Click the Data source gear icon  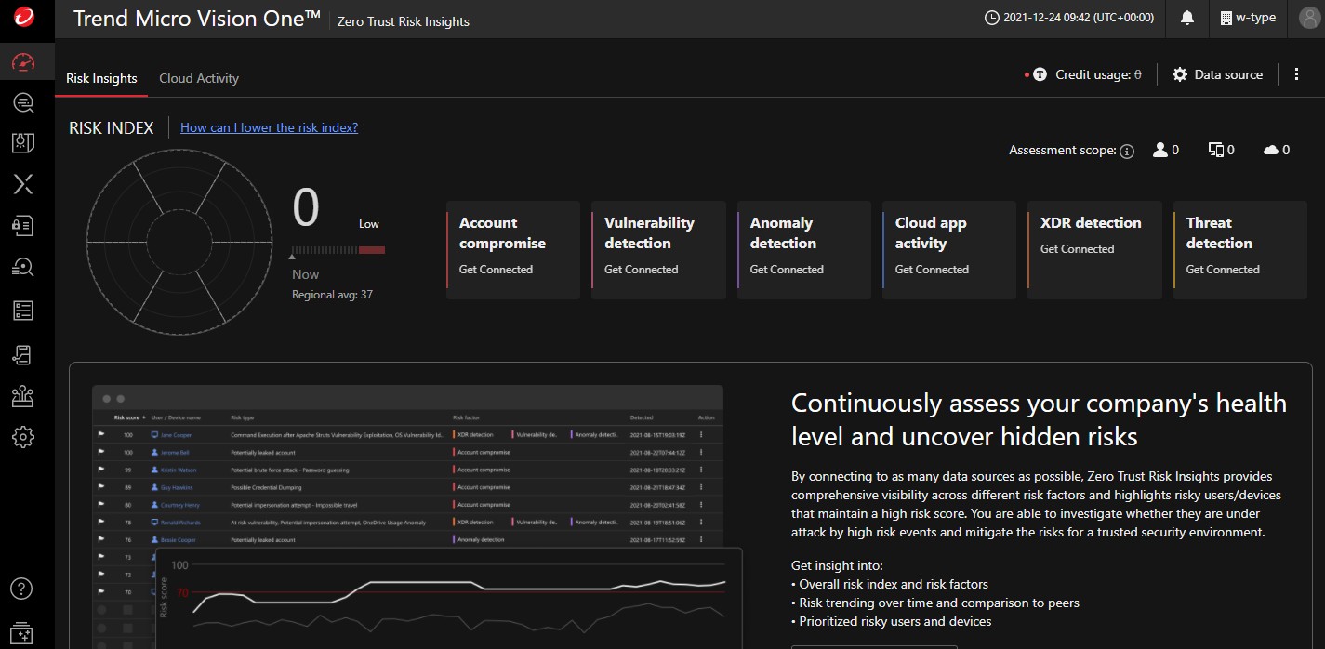(x=1180, y=74)
